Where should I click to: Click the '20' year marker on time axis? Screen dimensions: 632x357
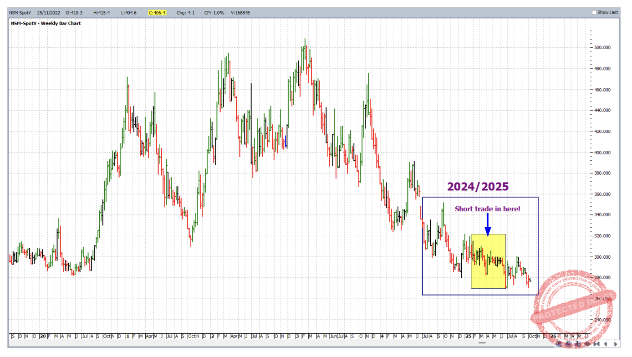tap(42, 336)
